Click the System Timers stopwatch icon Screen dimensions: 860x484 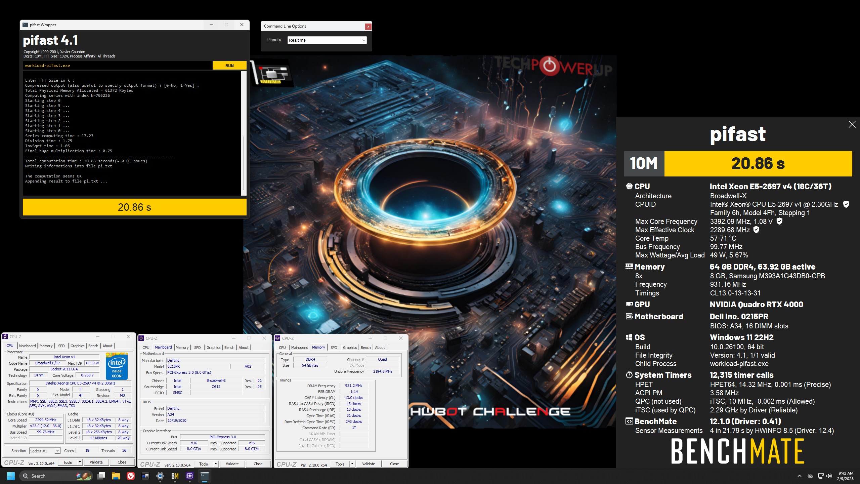629,375
